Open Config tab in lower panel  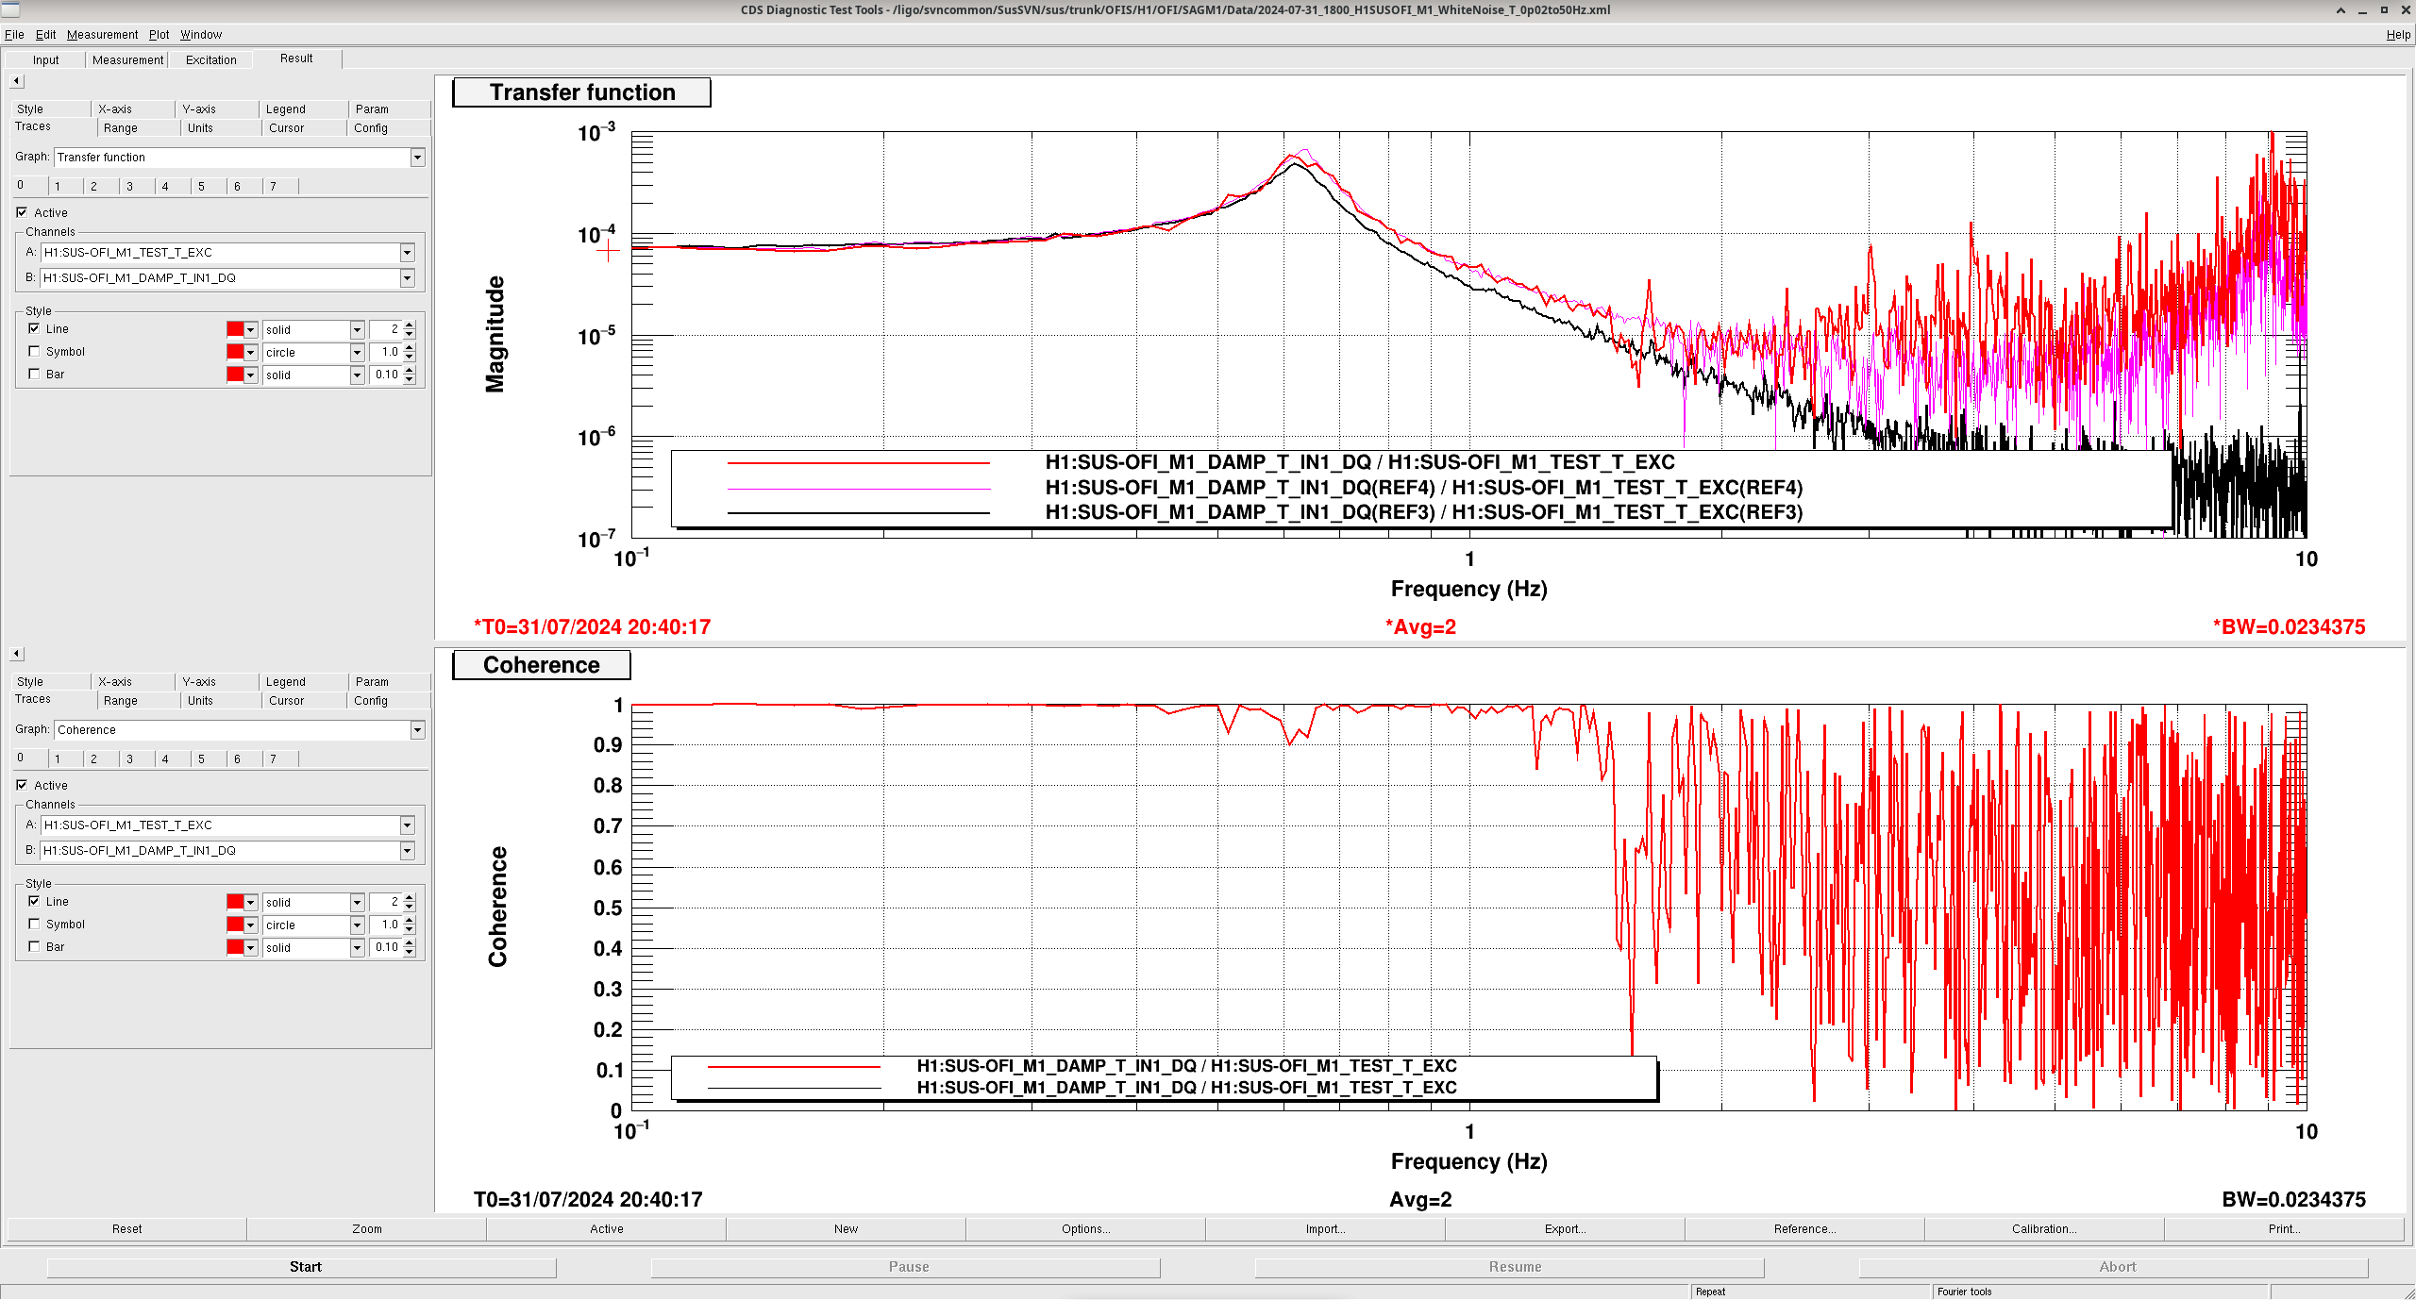pyautogui.click(x=371, y=701)
